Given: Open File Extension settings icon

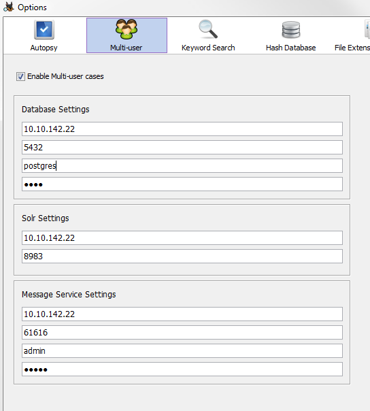Looking at the screenshot, I should 367,29.
